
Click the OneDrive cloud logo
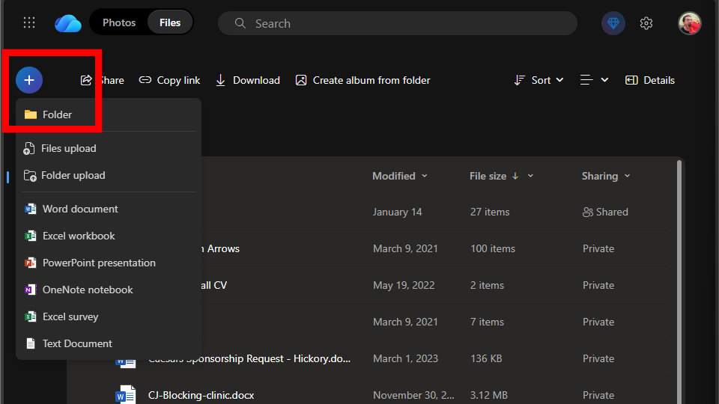click(x=68, y=22)
